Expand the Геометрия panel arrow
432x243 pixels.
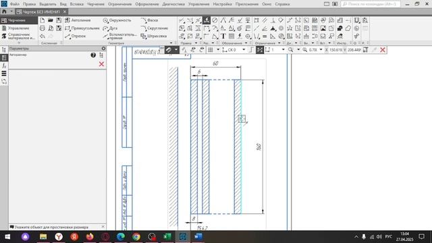tap(171, 43)
